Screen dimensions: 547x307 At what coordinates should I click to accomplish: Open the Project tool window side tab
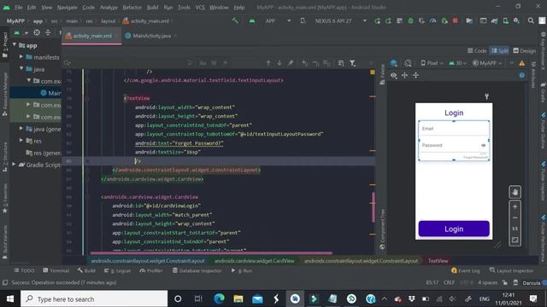click(5, 44)
